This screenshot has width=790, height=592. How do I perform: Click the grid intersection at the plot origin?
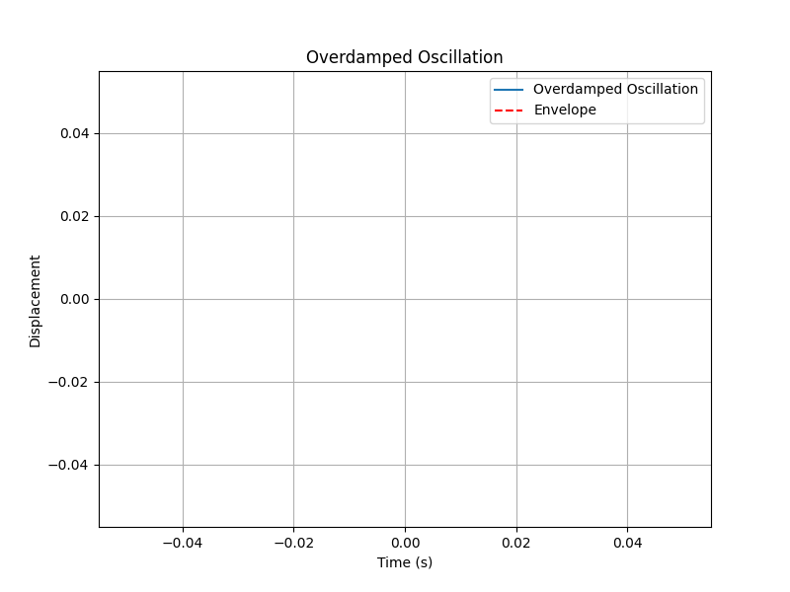pyautogui.click(x=405, y=299)
